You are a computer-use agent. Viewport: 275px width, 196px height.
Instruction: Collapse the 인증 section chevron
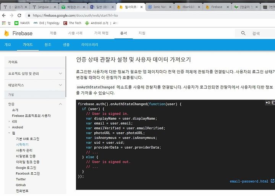(60, 104)
